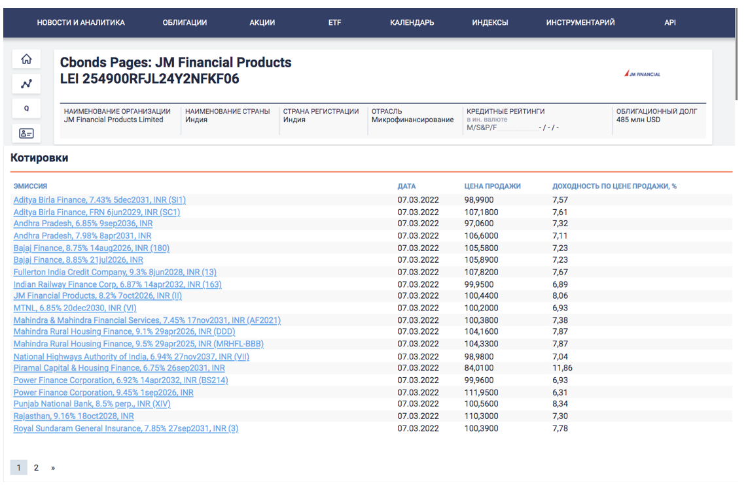746x485 pixels.
Task: Open the API menu item
Action: (669, 23)
